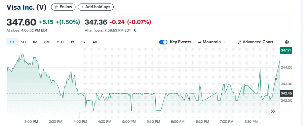Click the Mountain chart type icon
The height and width of the screenshot is (126, 303).
pos(200,42)
